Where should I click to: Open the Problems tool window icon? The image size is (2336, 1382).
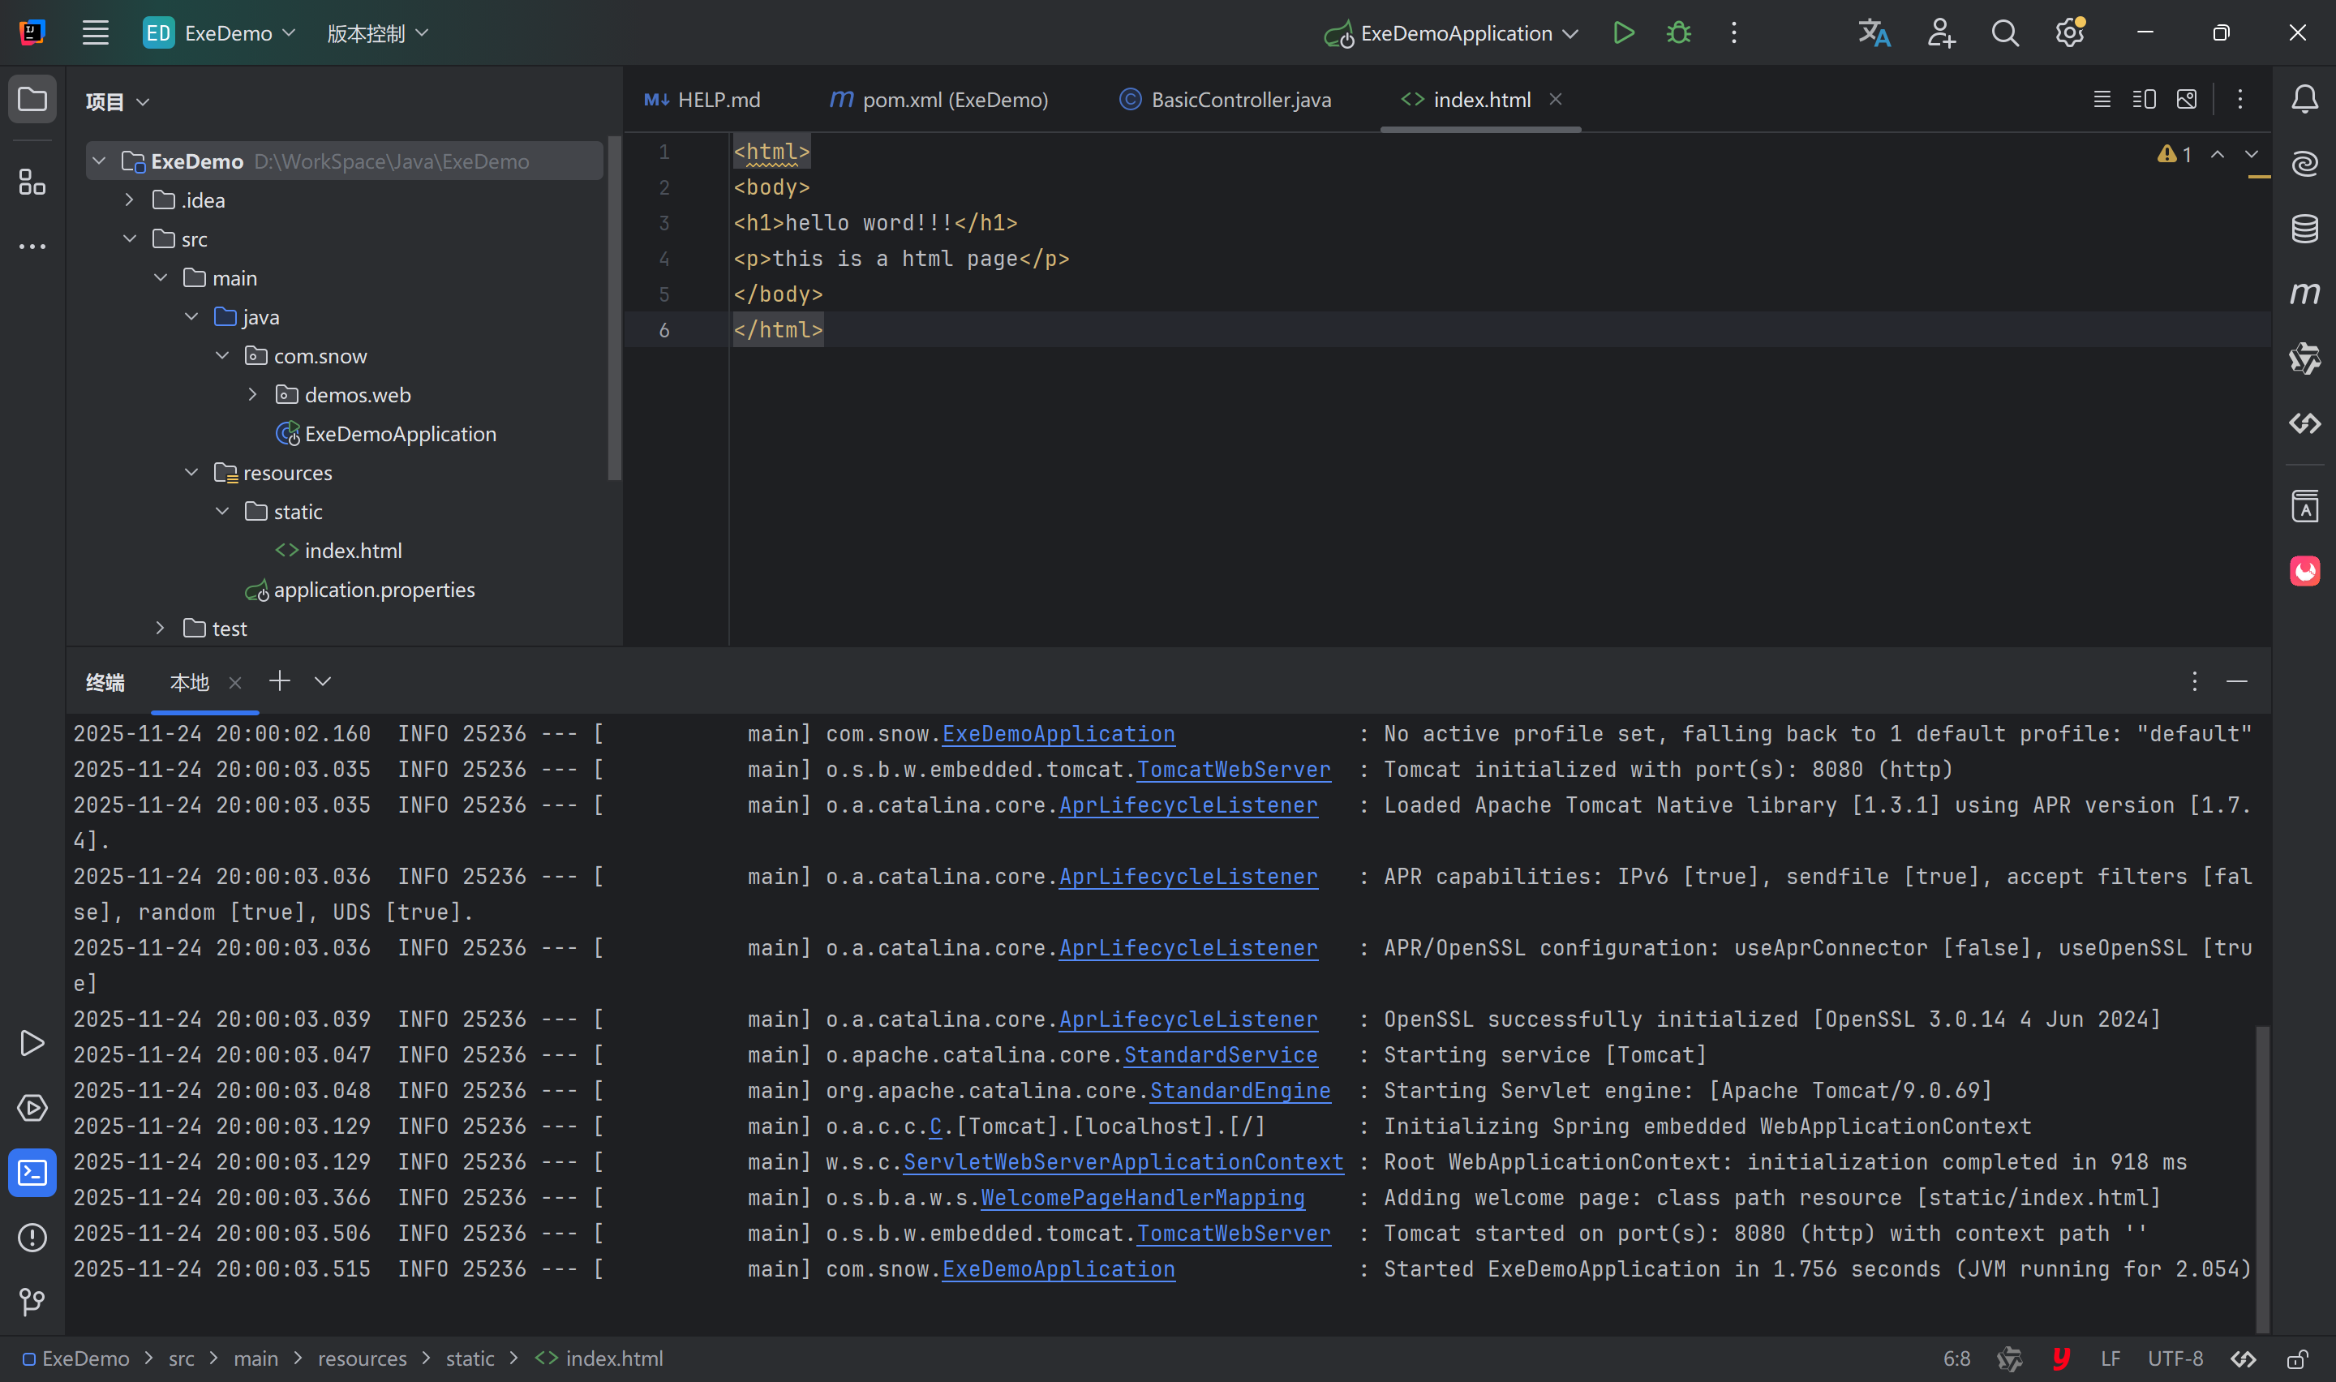tap(32, 1237)
